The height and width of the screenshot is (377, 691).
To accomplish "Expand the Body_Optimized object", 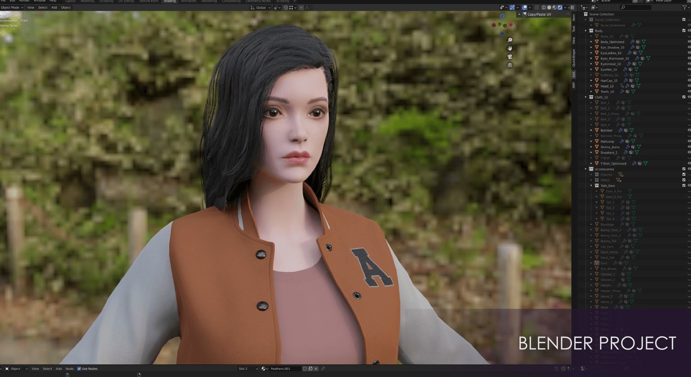I will (591, 42).
